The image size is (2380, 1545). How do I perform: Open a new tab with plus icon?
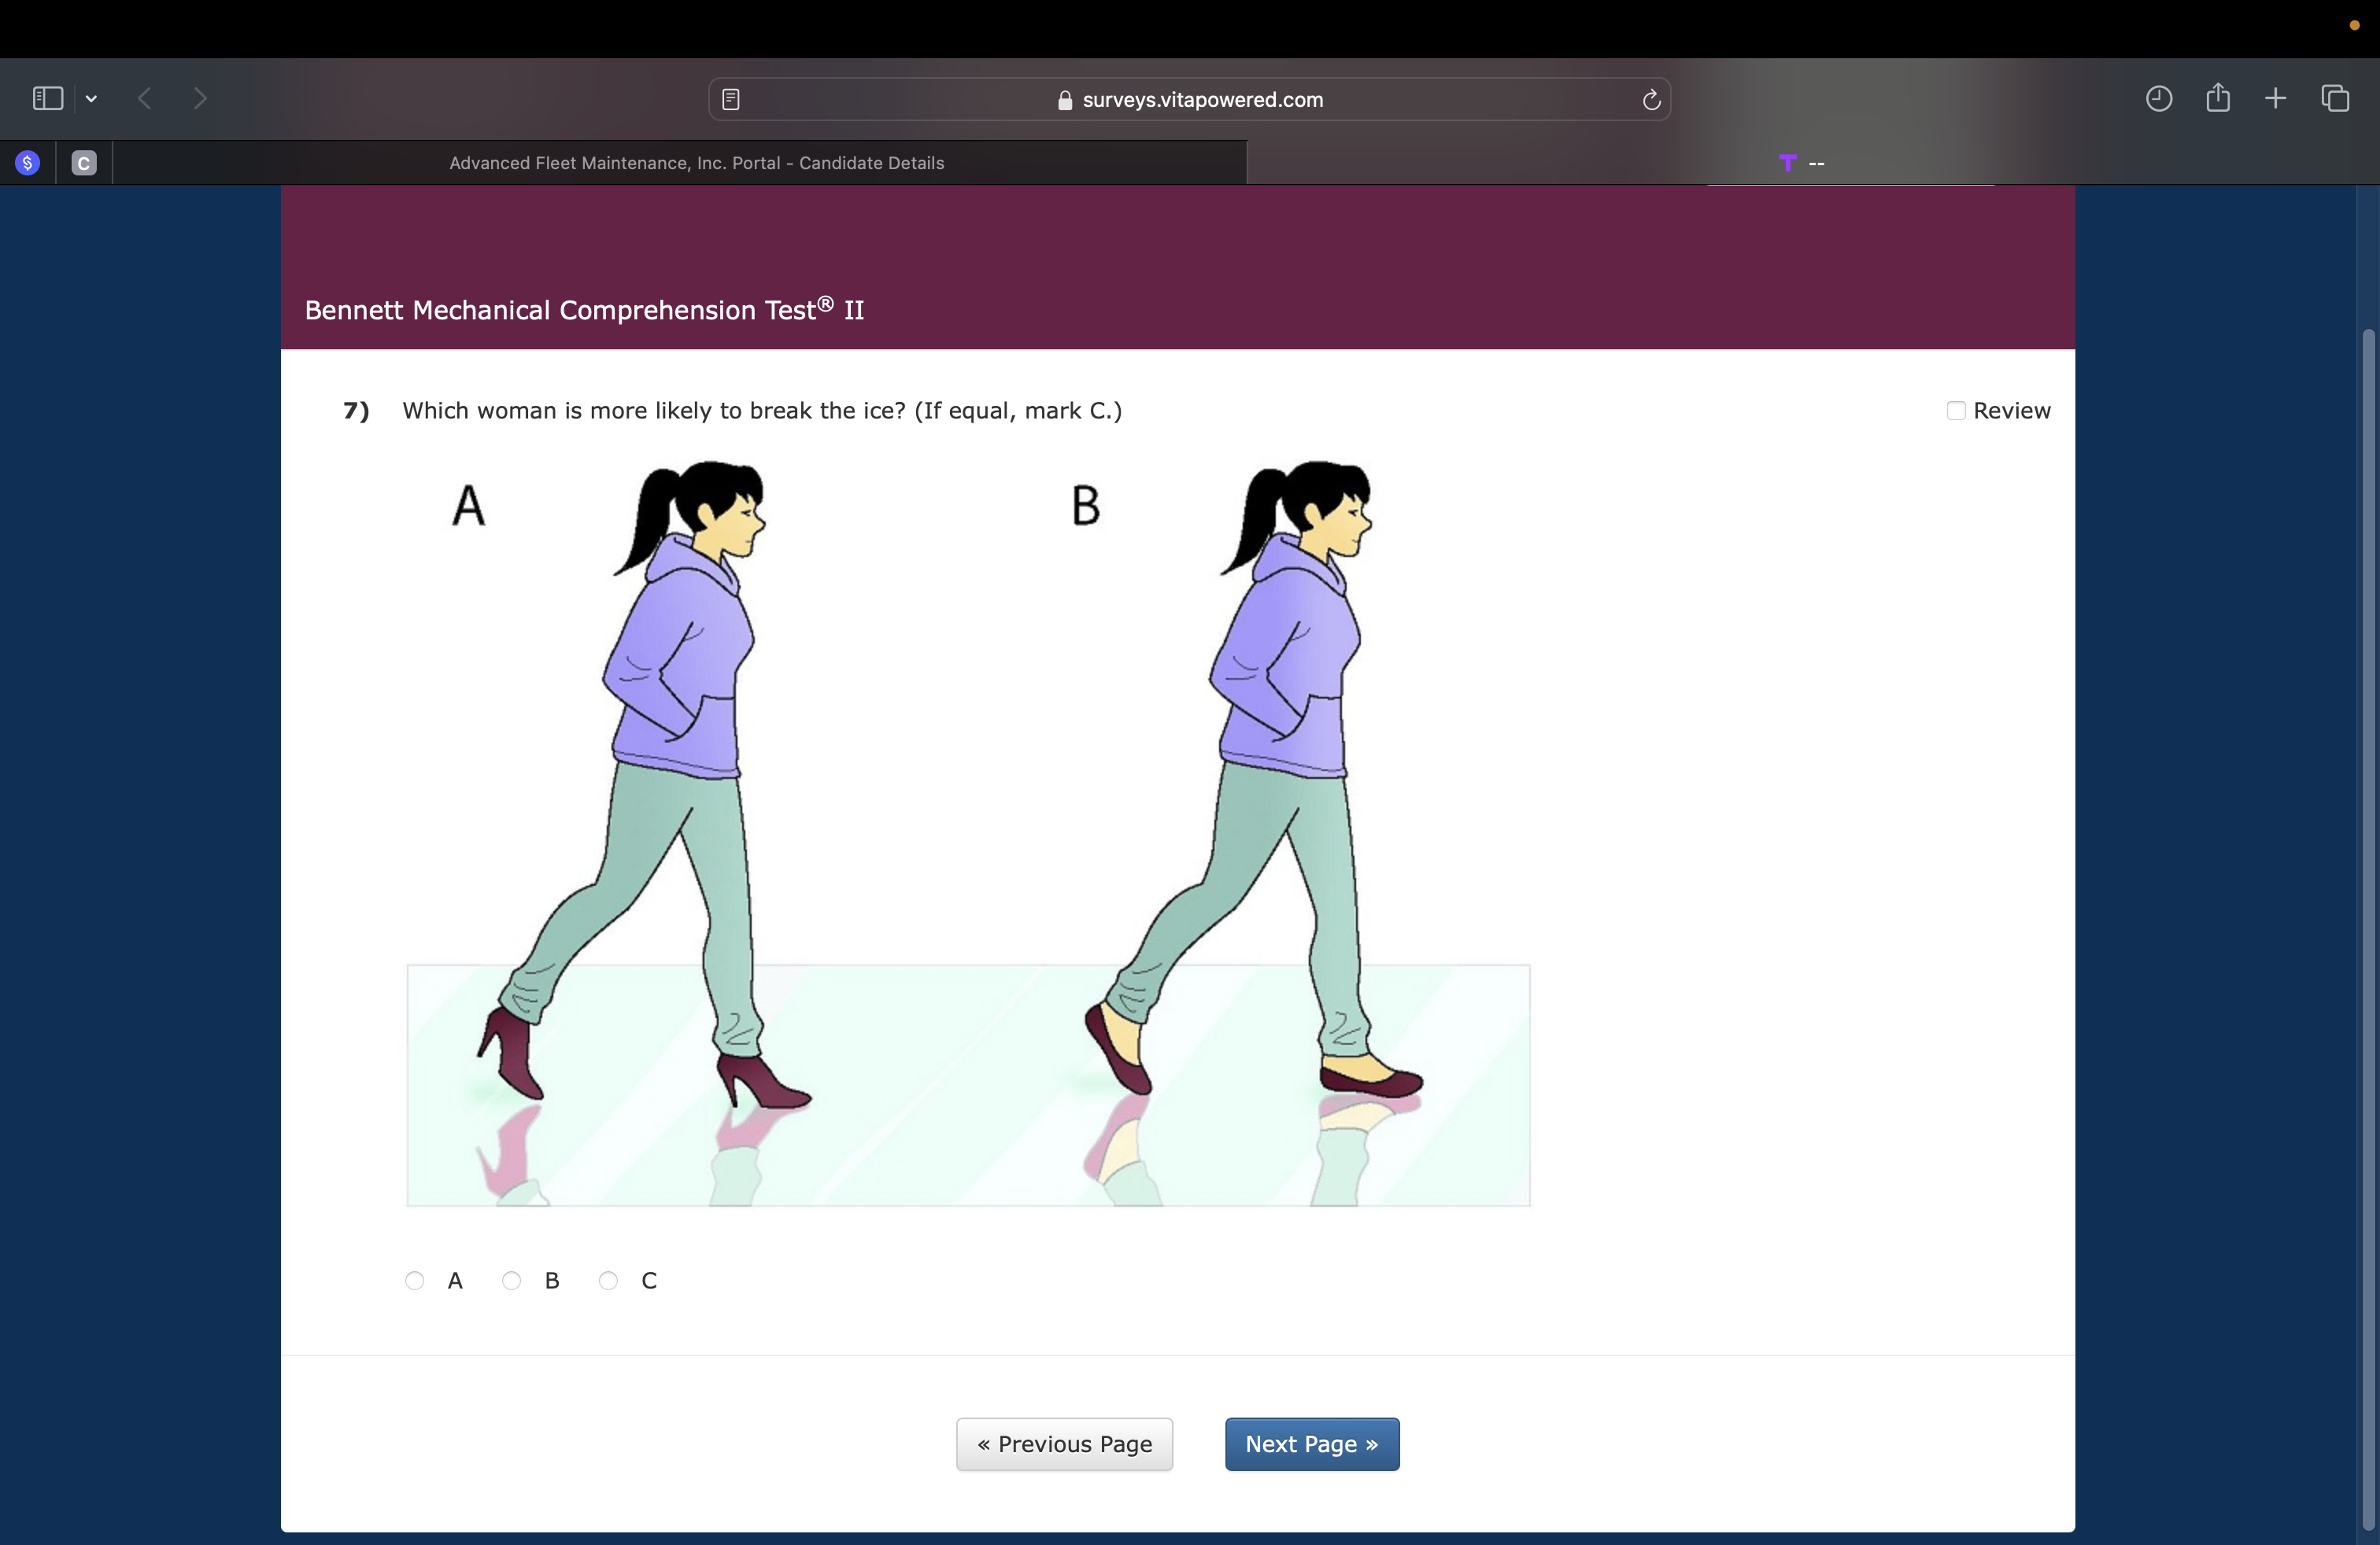pyautogui.click(x=2275, y=98)
